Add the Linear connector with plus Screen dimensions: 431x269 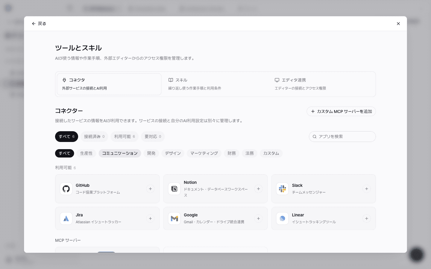(x=367, y=218)
